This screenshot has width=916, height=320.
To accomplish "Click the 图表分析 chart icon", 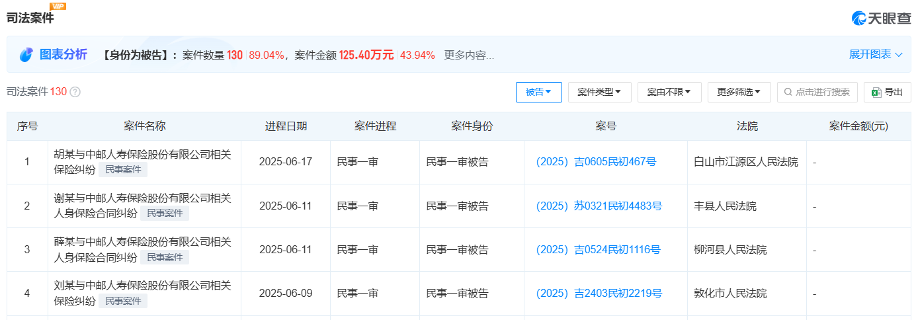I will point(26,55).
